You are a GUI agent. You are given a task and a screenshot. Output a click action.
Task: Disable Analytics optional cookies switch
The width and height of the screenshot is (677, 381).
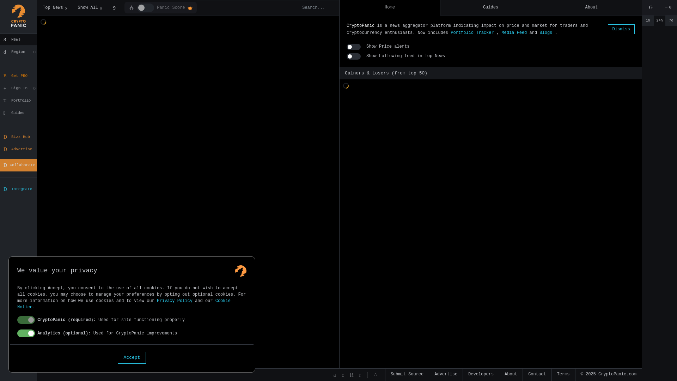(26, 333)
